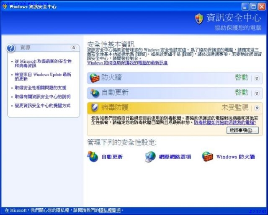
Task: Click the large shield logo beside 資訊安全中心
Action: 199,18
